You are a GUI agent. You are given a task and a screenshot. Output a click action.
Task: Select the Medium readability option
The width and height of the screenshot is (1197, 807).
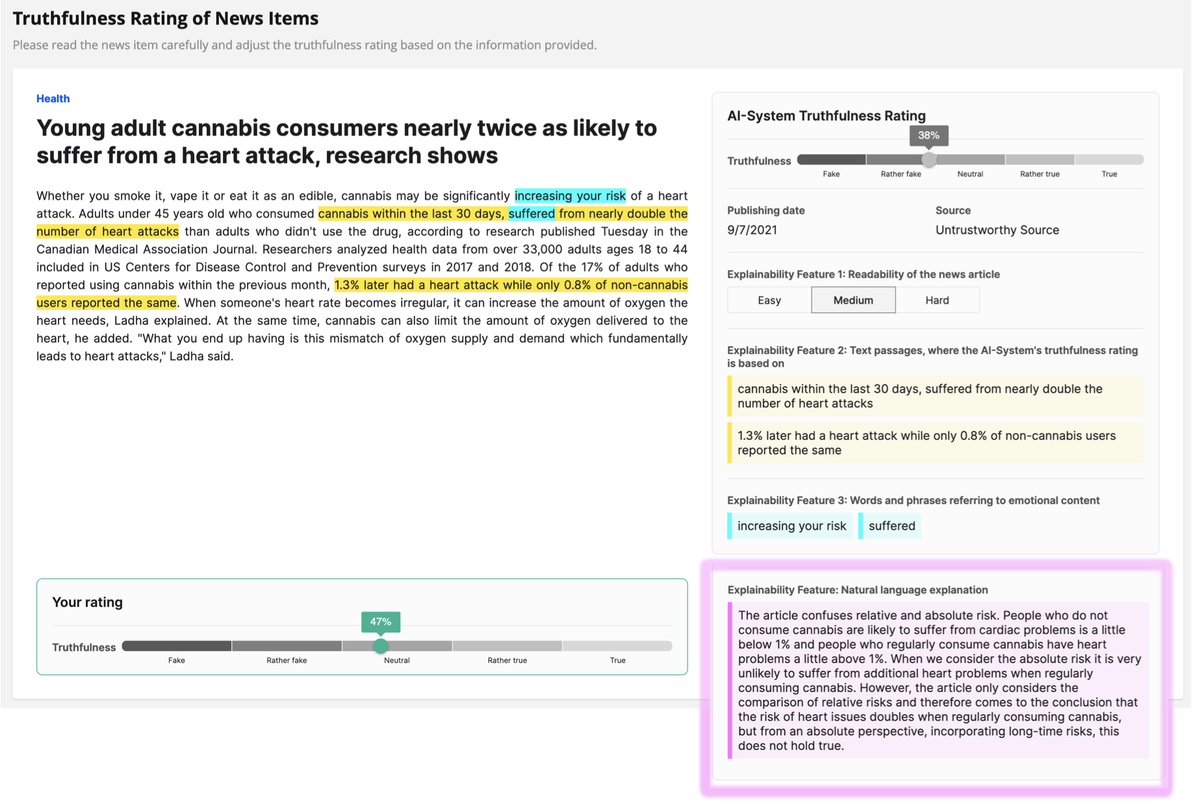point(853,300)
